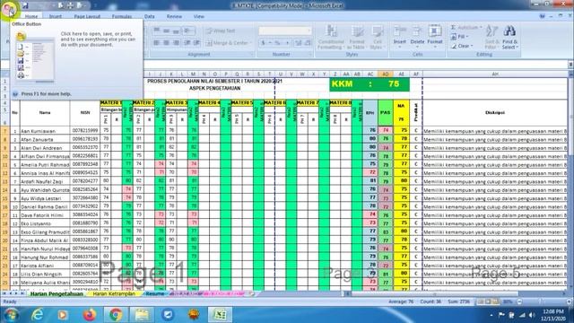This screenshot has height=323, width=574.
Task: Switch to Page Layout view in status bar
Action: click(488, 301)
